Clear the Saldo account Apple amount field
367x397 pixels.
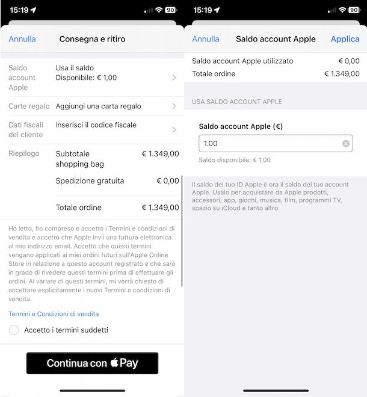click(346, 144)
